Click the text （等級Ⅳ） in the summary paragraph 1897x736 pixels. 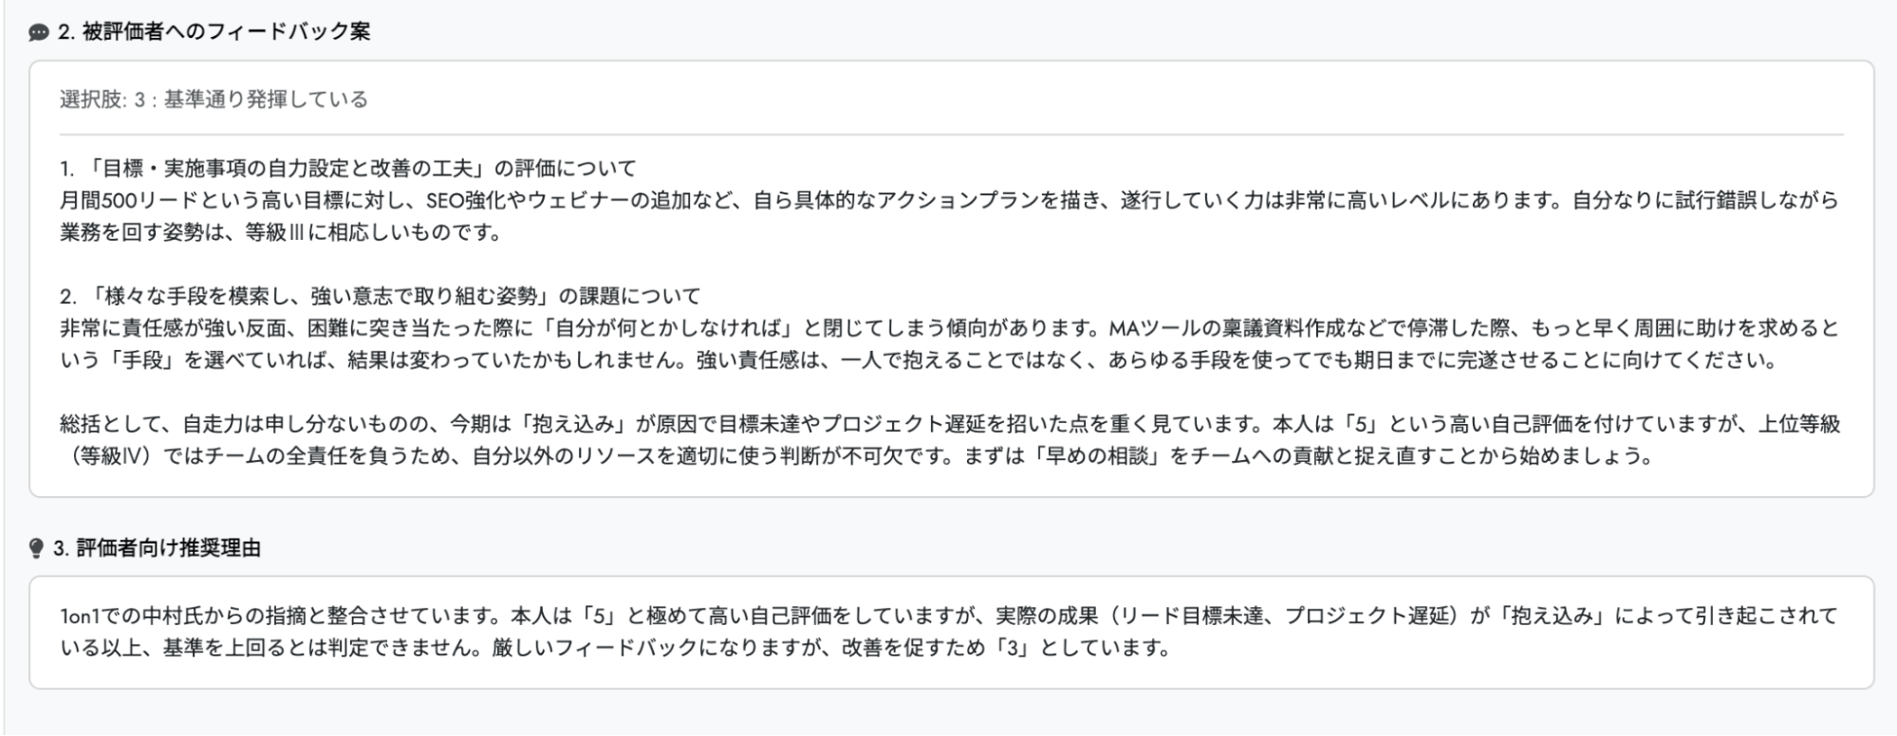coord(110,456)
